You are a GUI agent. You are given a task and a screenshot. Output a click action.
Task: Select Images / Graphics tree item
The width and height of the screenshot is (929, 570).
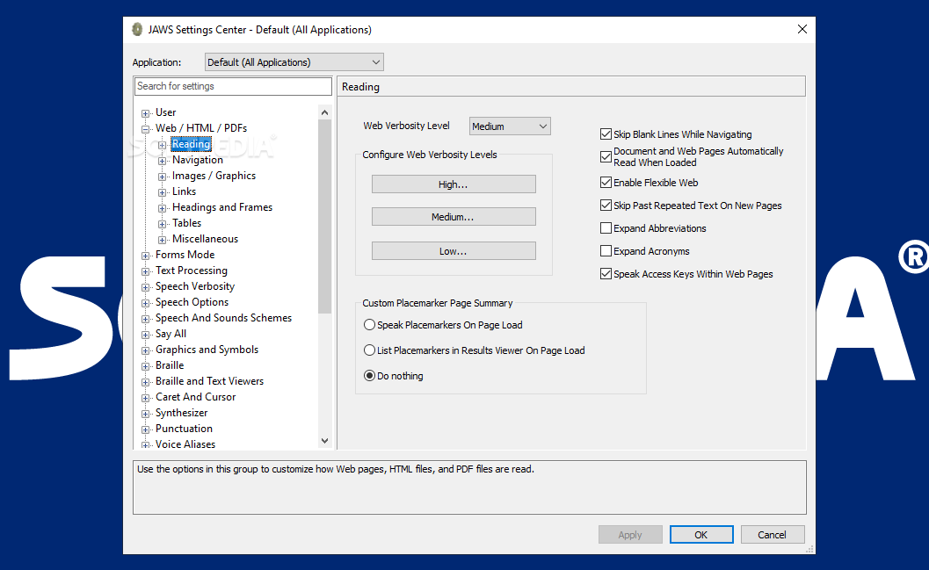214,176
